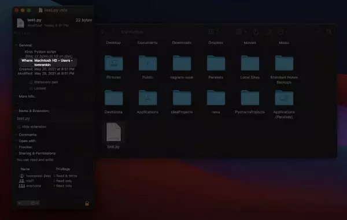This screenshot has height=220, width=347.
Task: Click the test.py name field
Action: [x=53, y=118]
